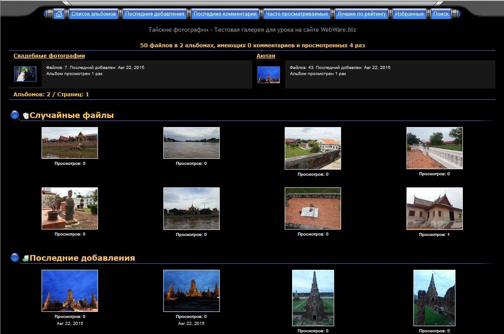Open the random photo of a white balustrade

[x=435, y=148]
